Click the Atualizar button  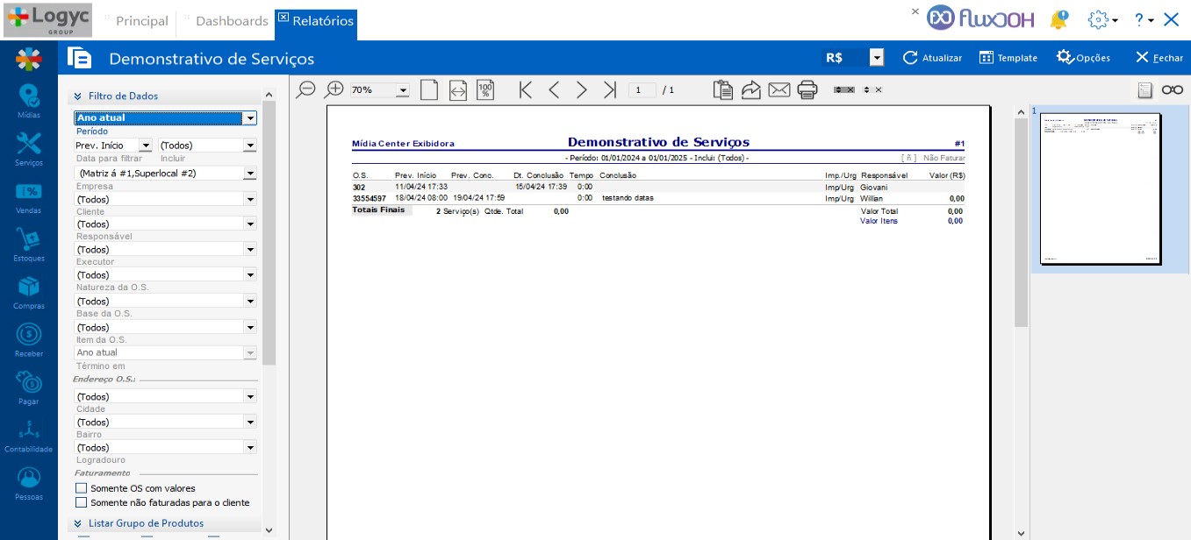(932, 58)
